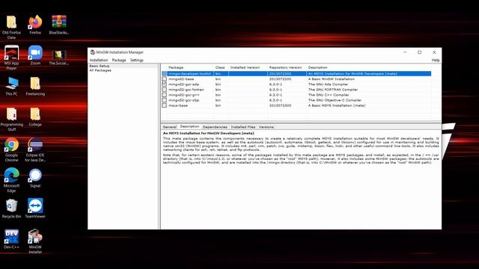479x269 pixels.
Task: Select the Zoom desktop icon
Action: pyautogui.click(x=35, y=53)
